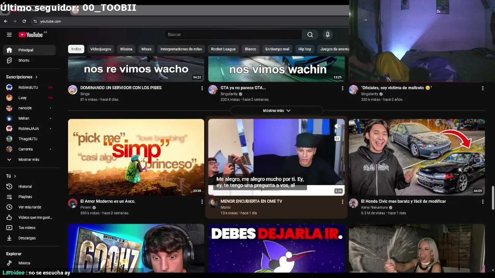Open options for El Amor Moderno video
Screen dimensions: 495x278
click(x=202, y=202)
